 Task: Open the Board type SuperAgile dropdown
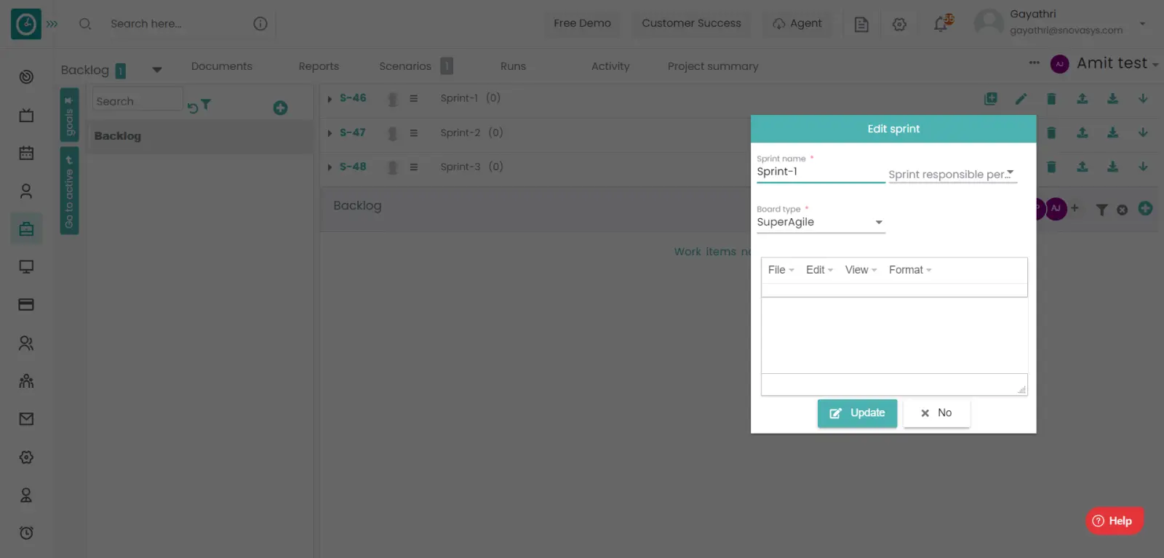click(821, 222)
